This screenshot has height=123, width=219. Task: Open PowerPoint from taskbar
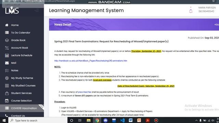[139, 120]
